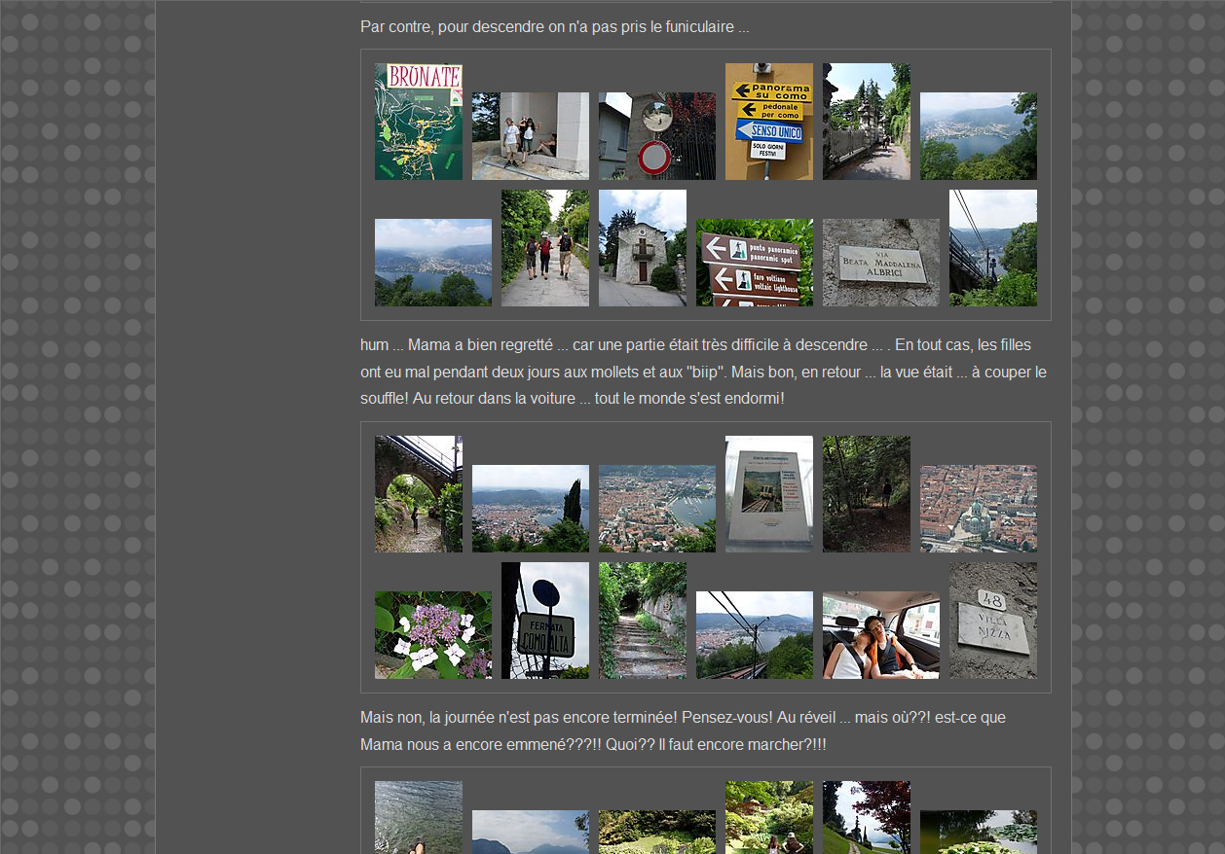View the purple hydrangea flowers photo
Viewport: 1225px width, 854px height.
point(432,635)
